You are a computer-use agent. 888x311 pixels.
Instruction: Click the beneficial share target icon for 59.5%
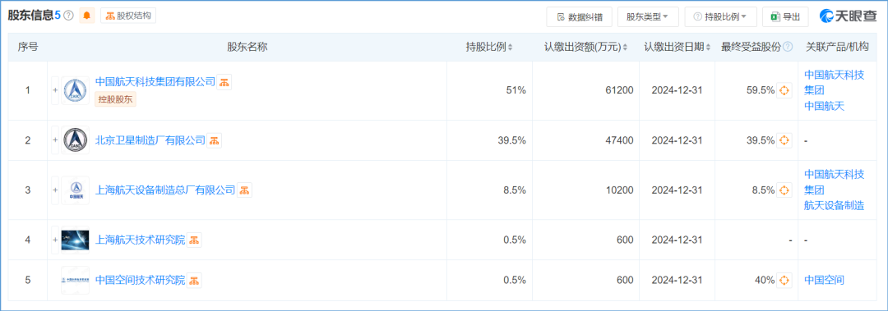coord(784,90)
